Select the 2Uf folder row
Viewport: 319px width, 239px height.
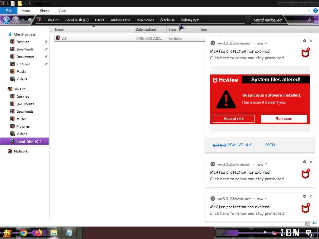137,38
